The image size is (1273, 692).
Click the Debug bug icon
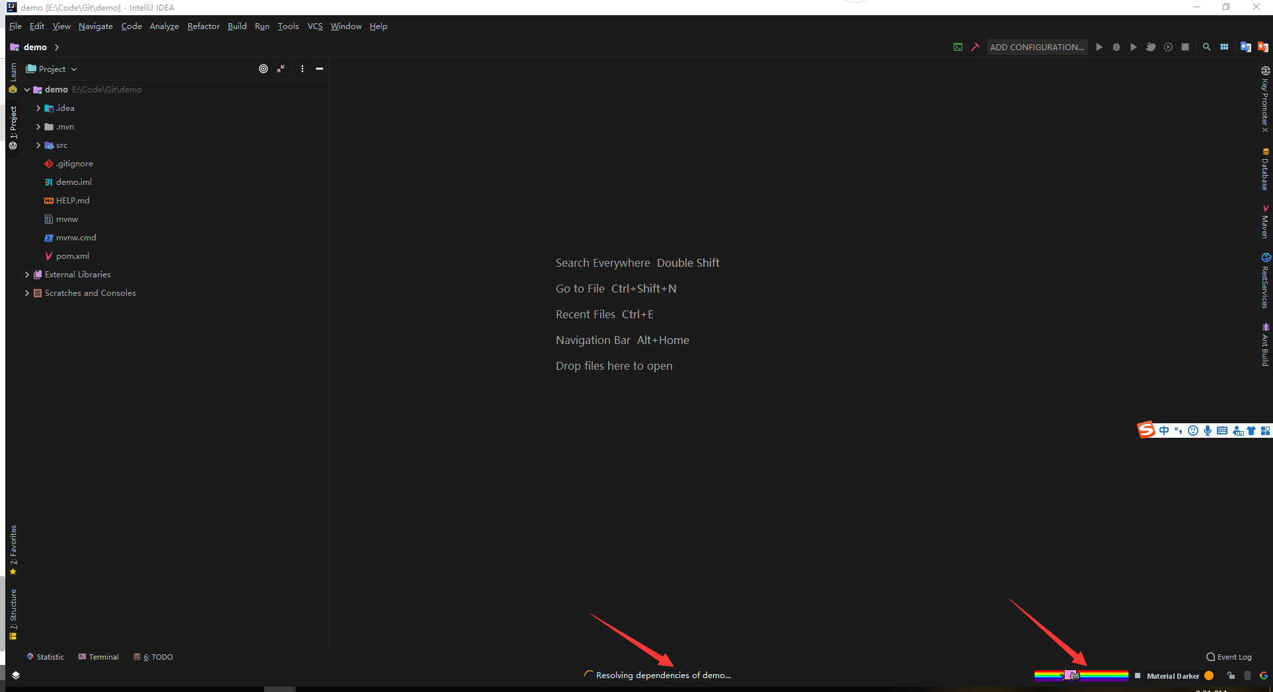pos(1117,47)
